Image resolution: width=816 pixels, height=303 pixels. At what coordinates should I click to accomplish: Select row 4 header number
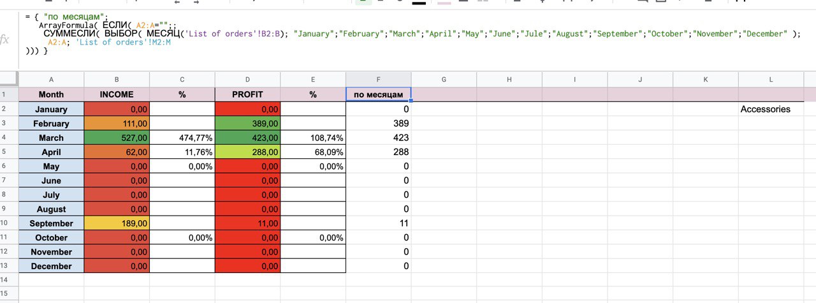9,137
